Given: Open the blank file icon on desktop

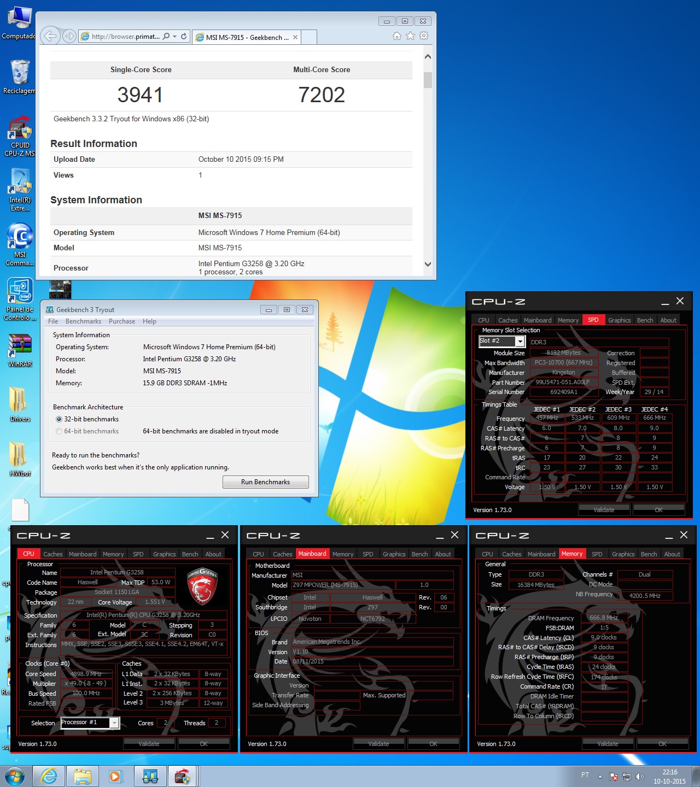Looking at the screenshot, I should [20, 510].
